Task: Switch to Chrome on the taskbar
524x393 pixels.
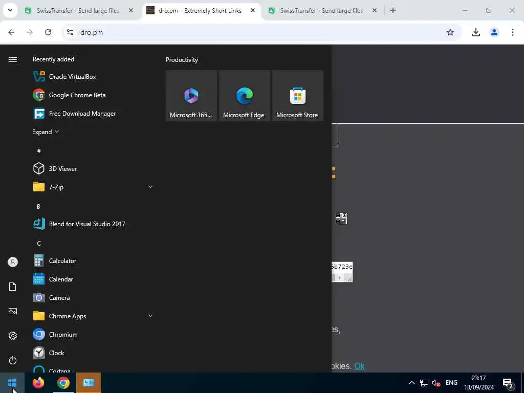Action: tap(63, 383)
